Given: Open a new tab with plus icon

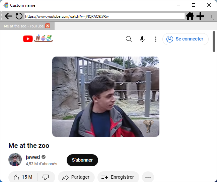Looking at the screenshot, I should pyautogui.click(x=200, y=16).
